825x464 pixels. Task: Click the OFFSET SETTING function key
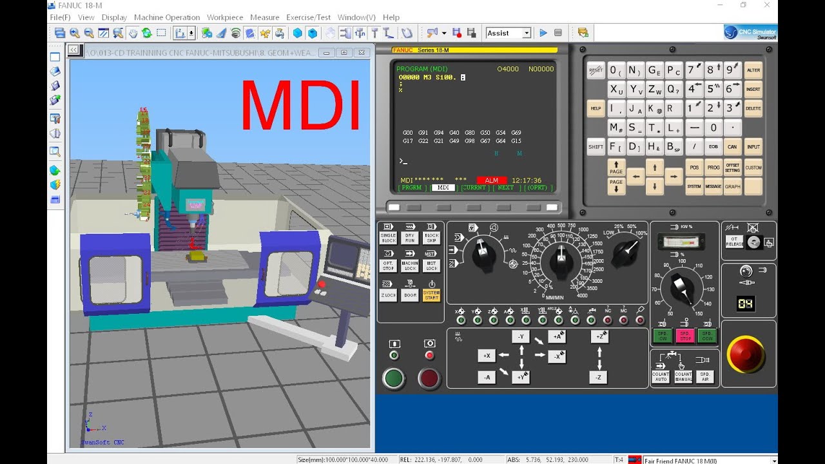pyautogui.click(x=733, y=168)
